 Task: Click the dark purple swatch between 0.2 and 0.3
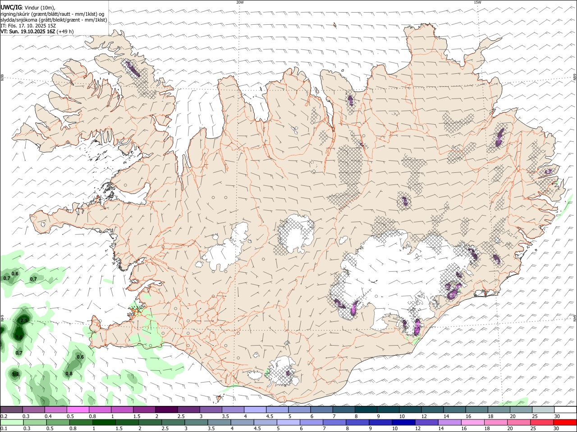12,409
